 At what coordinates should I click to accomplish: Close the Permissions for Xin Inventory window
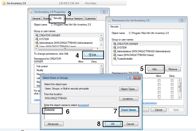[182, 20]
